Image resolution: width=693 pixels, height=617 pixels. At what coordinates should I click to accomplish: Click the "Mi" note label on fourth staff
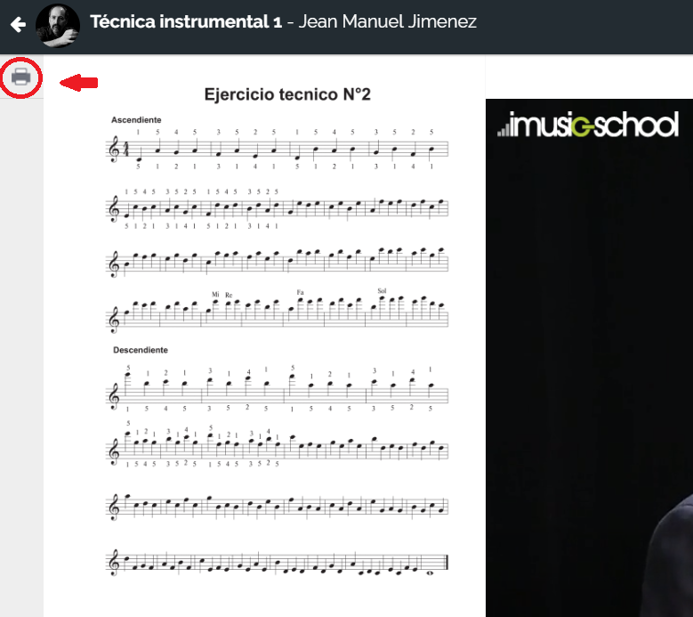215,294
